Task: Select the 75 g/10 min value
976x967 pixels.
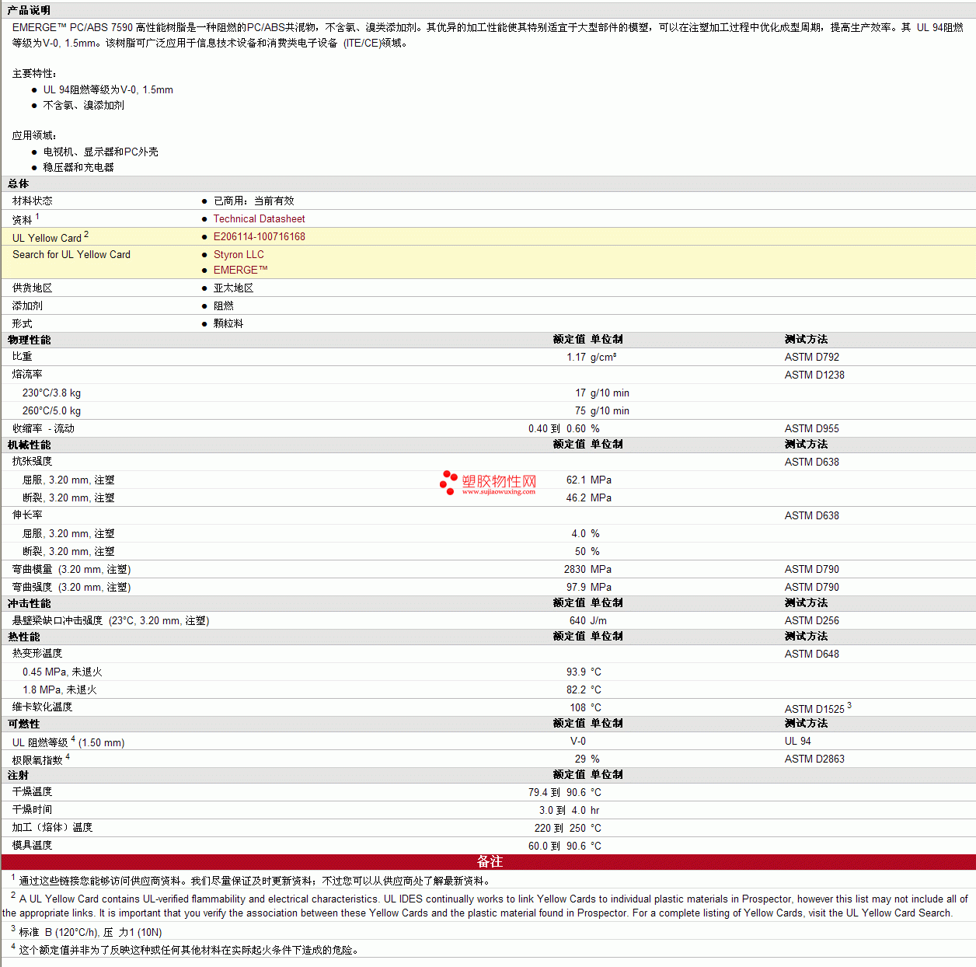Action: pos(602,411)
